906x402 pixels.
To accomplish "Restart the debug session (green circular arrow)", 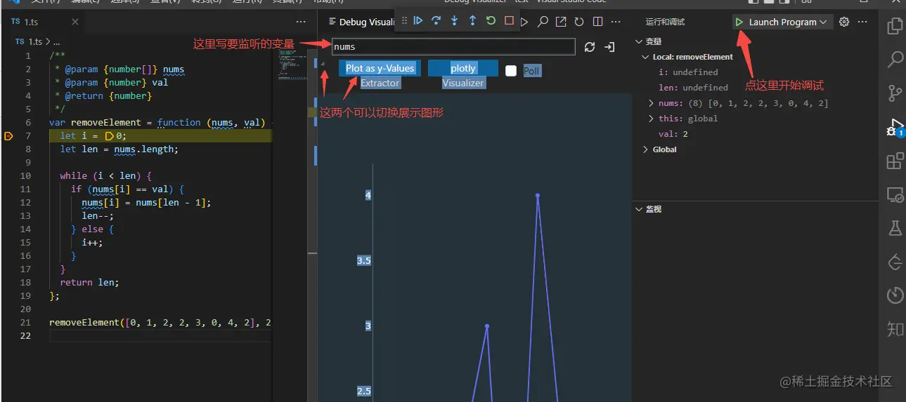I will (491, 21).
